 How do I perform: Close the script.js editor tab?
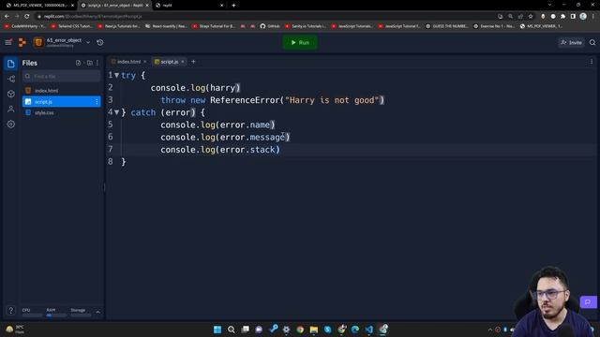click(x=183, y=62)
